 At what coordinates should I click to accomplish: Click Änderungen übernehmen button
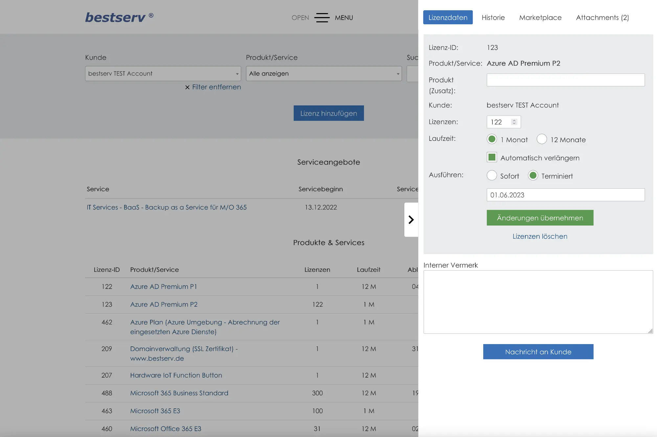[540, 218]
